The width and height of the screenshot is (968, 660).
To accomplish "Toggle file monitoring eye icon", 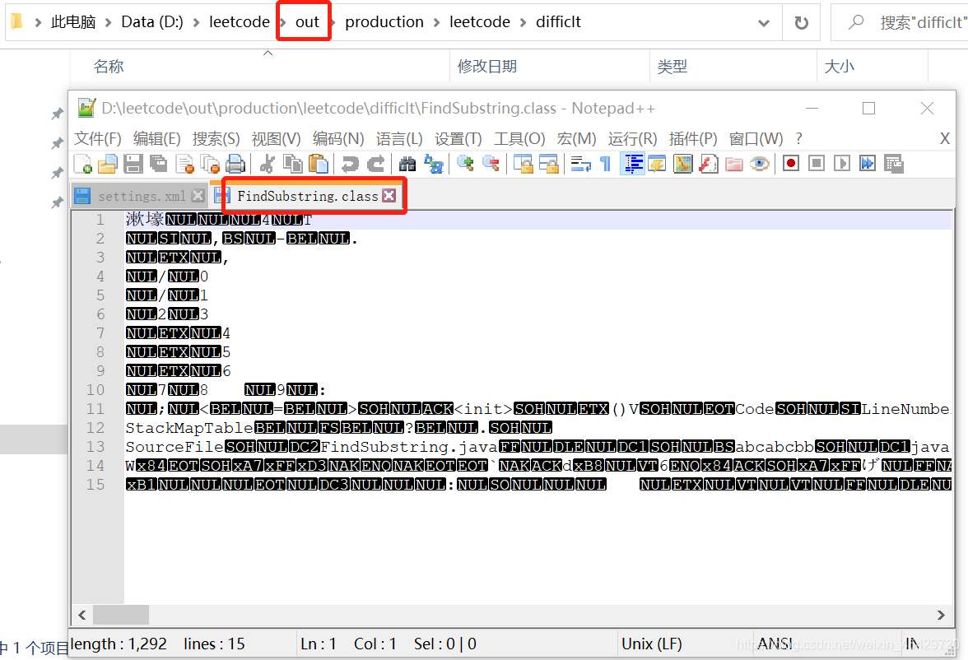I will [759, 164].
